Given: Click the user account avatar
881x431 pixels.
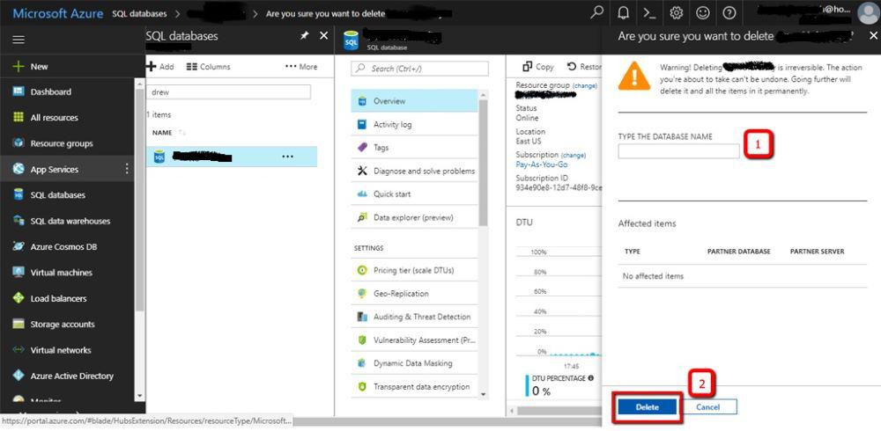Looking at the screenshot, I should click(868, 13).
